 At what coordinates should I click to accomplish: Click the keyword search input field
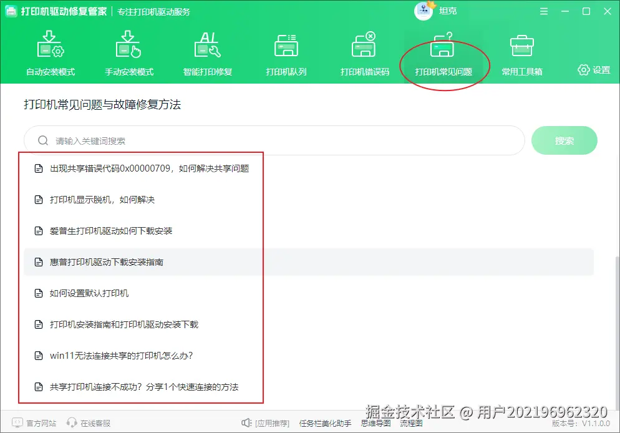coord(274,141)
